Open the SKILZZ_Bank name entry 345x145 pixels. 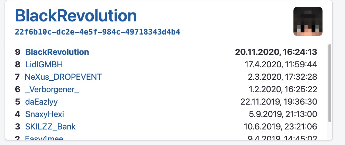(51, 127)
